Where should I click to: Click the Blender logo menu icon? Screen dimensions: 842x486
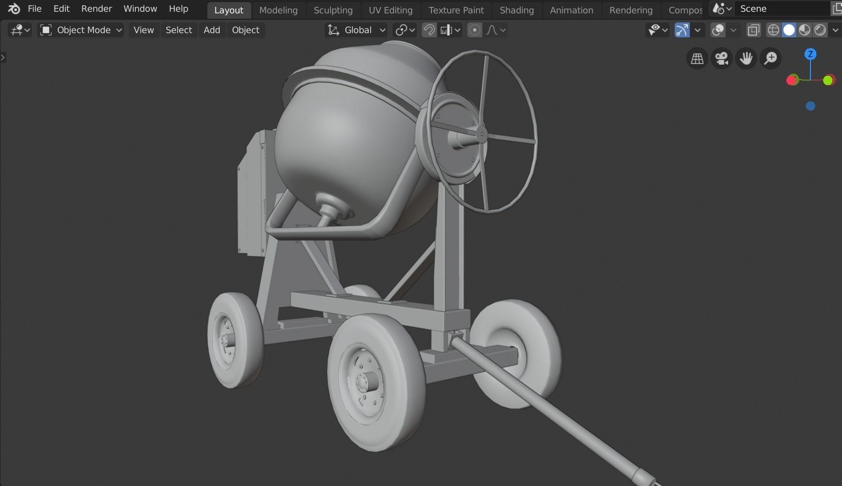point(14,9)
